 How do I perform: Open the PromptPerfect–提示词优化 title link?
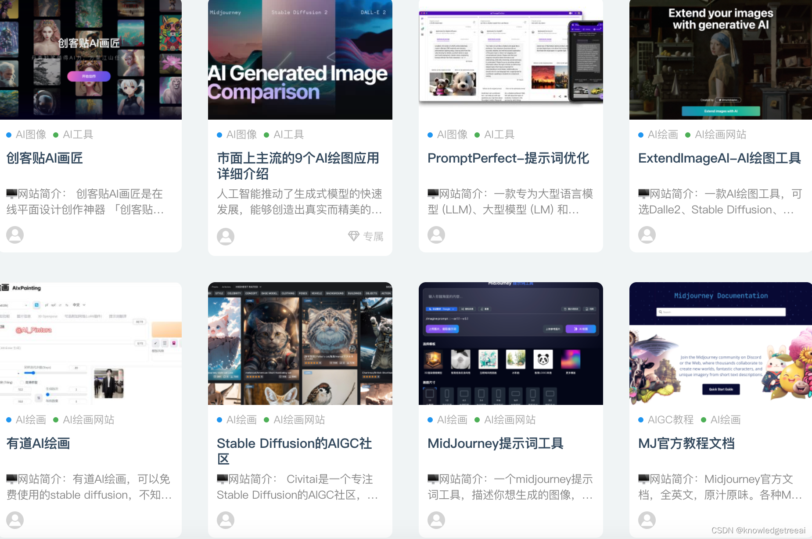pos(508,158)
